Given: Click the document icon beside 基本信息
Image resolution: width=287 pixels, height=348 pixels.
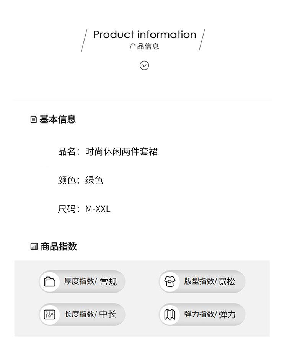Looking at the screenshot, I should tap(34, 120).
